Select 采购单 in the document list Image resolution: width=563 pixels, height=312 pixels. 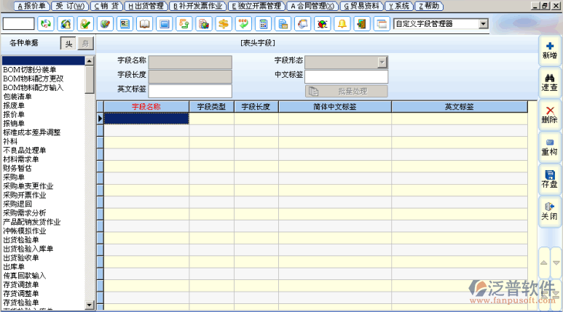15,177
